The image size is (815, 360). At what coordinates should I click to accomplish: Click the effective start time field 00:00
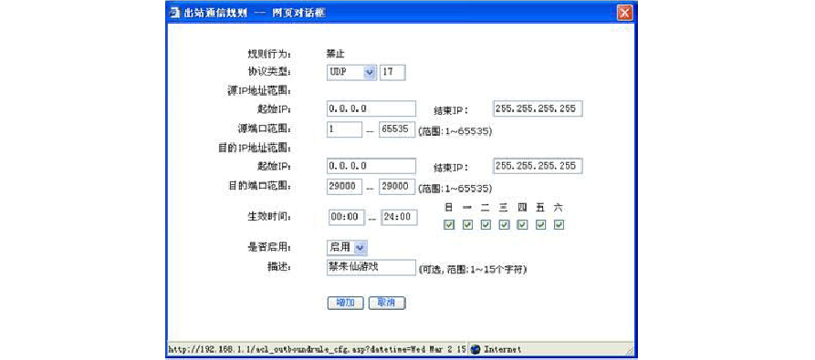(347, 217)
